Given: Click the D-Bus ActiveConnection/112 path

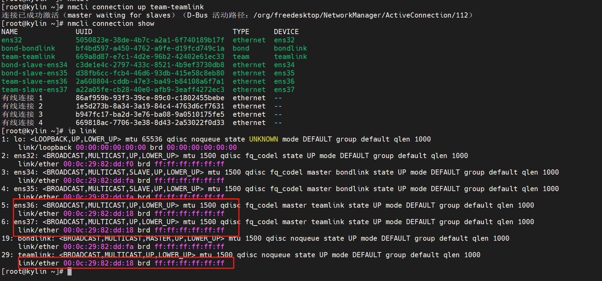Looking at the screenshot, I should (361, 15).
